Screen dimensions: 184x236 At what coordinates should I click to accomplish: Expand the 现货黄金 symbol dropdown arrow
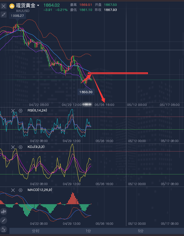38,6
